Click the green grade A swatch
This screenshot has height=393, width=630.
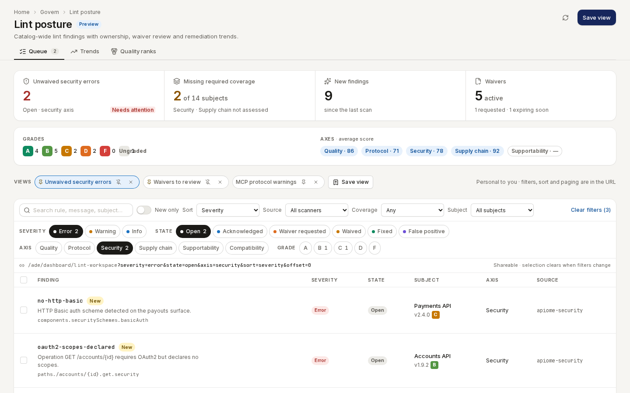[28, 151]
